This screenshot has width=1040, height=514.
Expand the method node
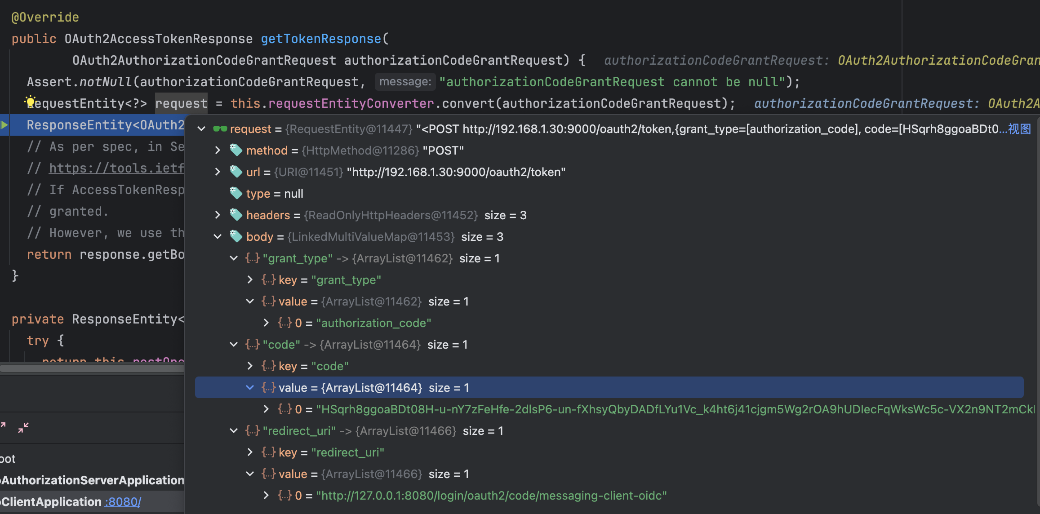click(x=218, y=150)
